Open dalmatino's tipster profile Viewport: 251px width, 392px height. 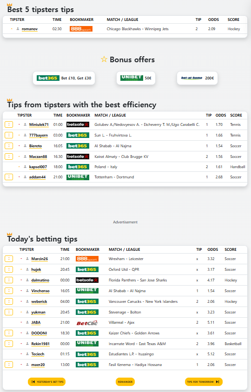point(40,280)
